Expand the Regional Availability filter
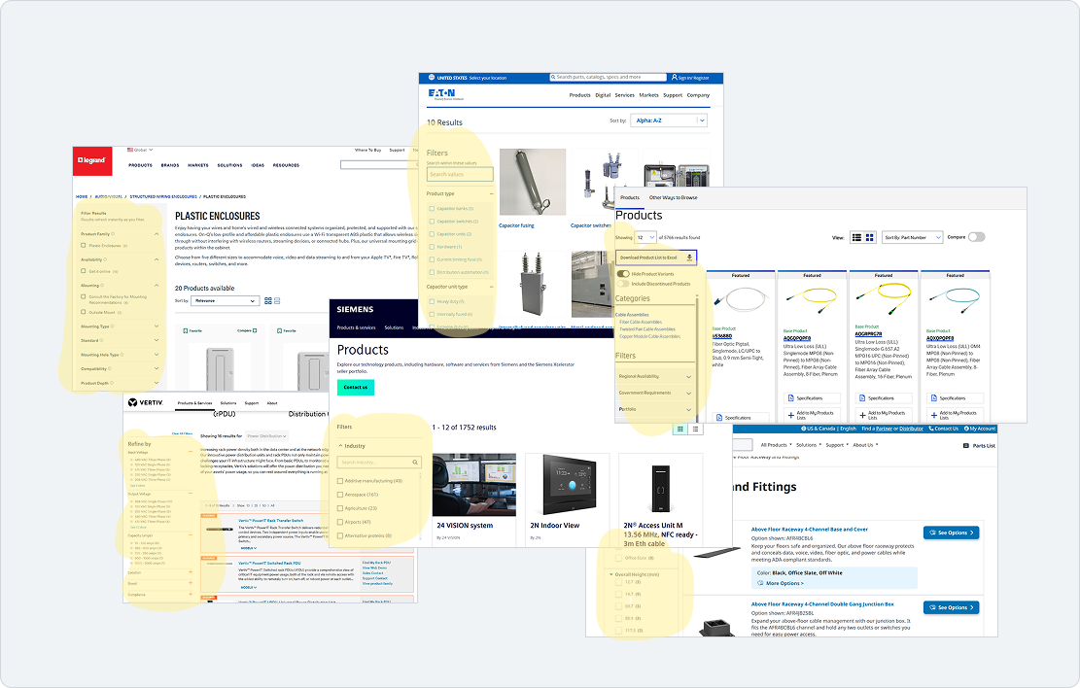 click(654, 376)
